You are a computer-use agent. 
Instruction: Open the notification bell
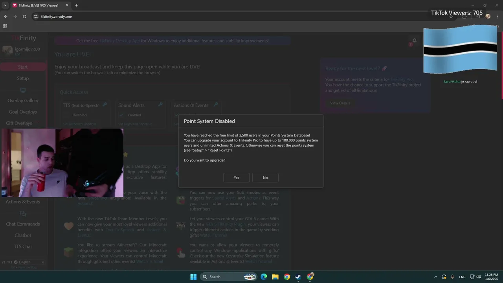[414, 40]
